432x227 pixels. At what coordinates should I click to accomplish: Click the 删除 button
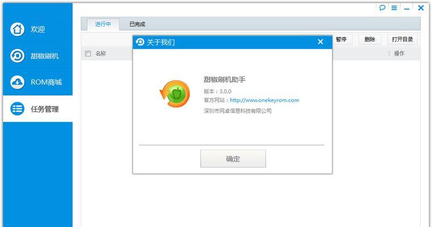[x=369, y=39]
